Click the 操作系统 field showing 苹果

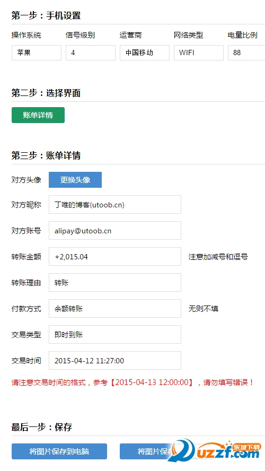click(37, 53)
